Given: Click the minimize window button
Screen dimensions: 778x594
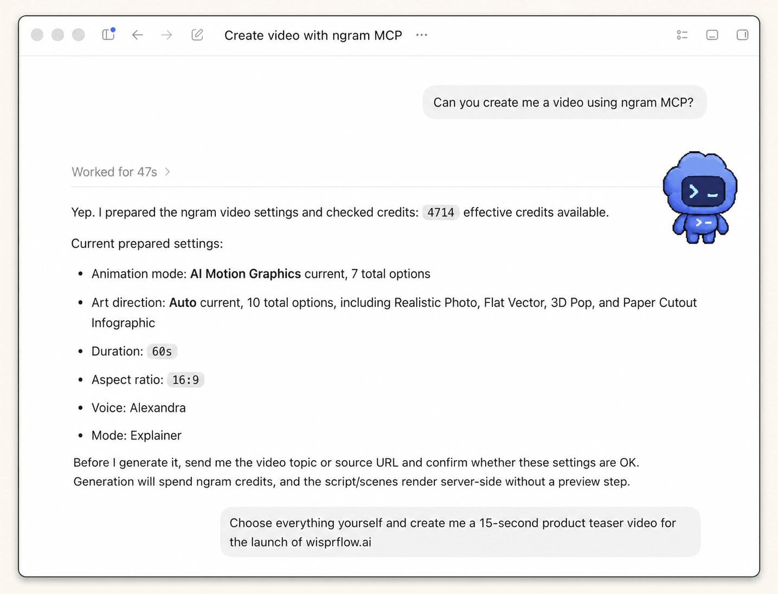Looking at the screenshot, I should [57, 35].
